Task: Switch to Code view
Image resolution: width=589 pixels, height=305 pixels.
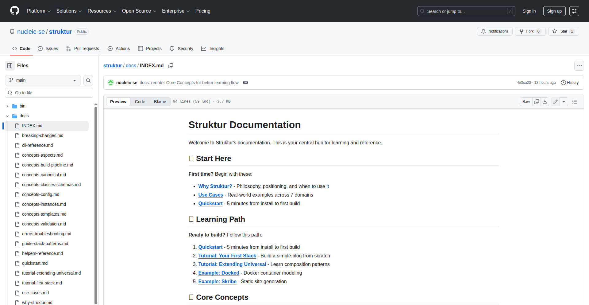Action: (140, 102)
